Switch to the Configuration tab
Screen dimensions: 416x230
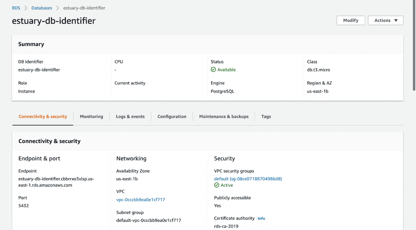coord(172,116)
